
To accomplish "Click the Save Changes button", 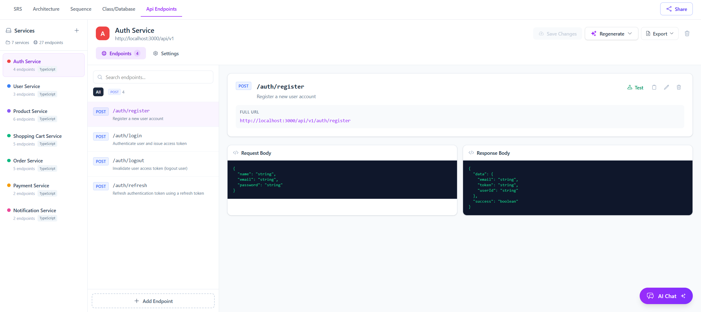I will click(558, 33).
